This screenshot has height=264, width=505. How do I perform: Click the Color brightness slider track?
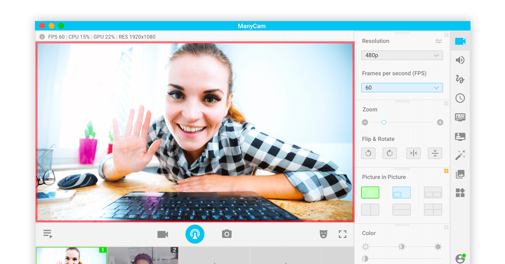click(x=402, y=247)
